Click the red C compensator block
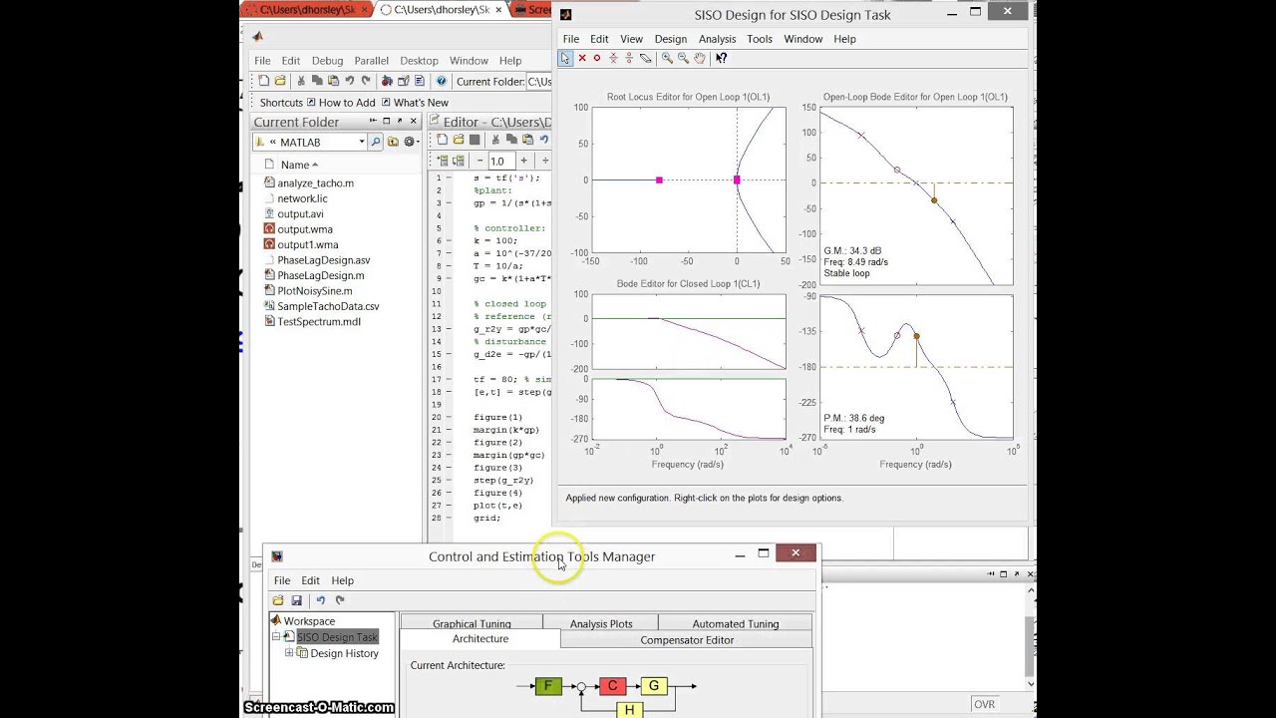This screenshot has width=1276, height=718. [613, 685]
